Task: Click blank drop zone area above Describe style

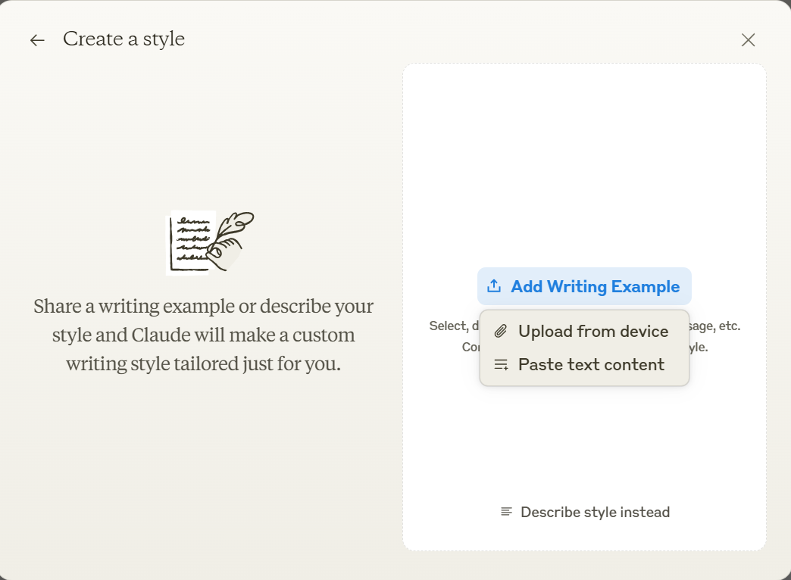Action: point(584,444)
